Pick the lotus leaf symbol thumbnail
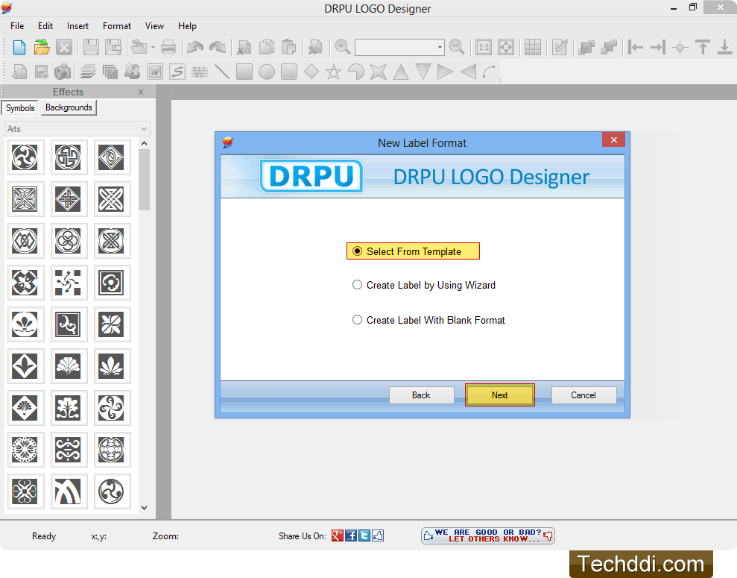This screenshot has height=578, width=737. [111, 366]
